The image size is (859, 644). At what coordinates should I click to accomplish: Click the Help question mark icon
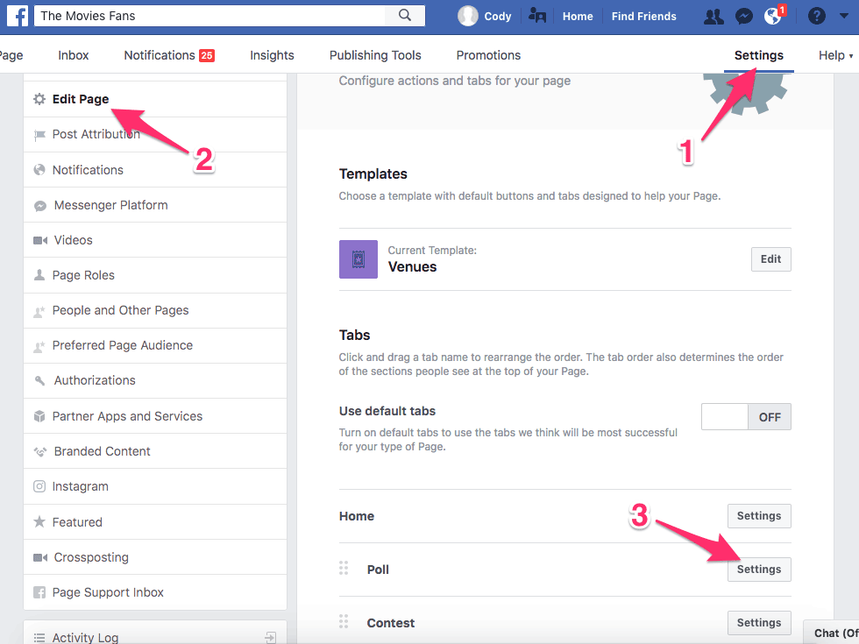click(x=815, y=15)
